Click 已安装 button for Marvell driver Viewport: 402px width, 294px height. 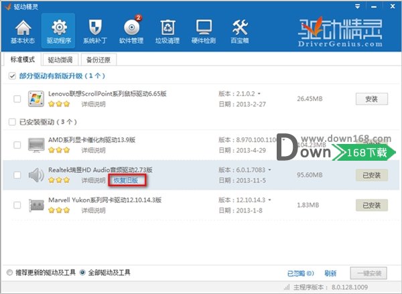click(x=371, y=206)
